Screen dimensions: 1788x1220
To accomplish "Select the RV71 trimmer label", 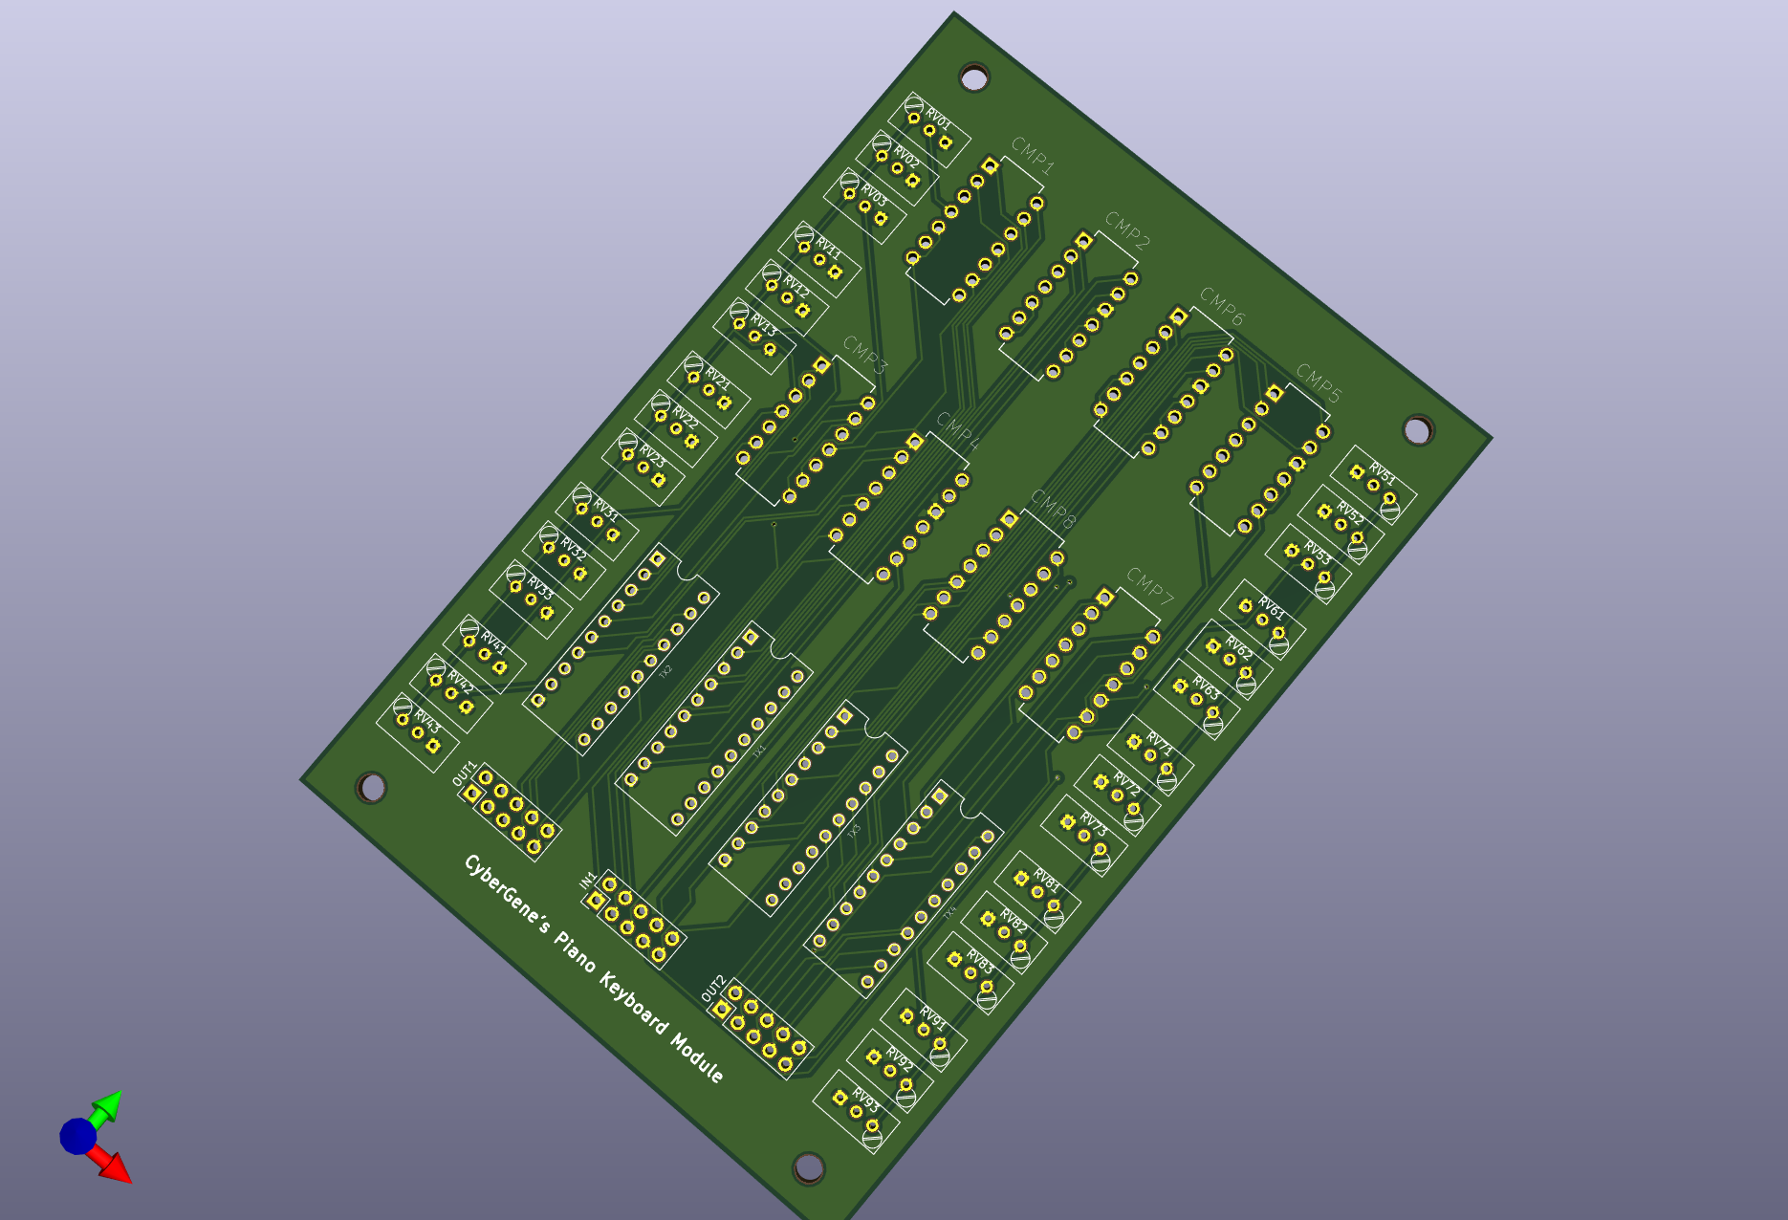I will click(1159, 743).
